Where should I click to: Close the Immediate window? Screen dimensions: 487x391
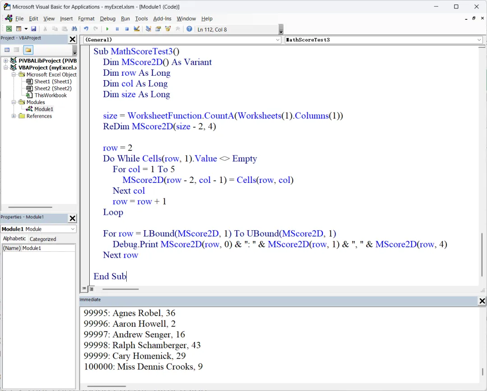tap(482, 301)
